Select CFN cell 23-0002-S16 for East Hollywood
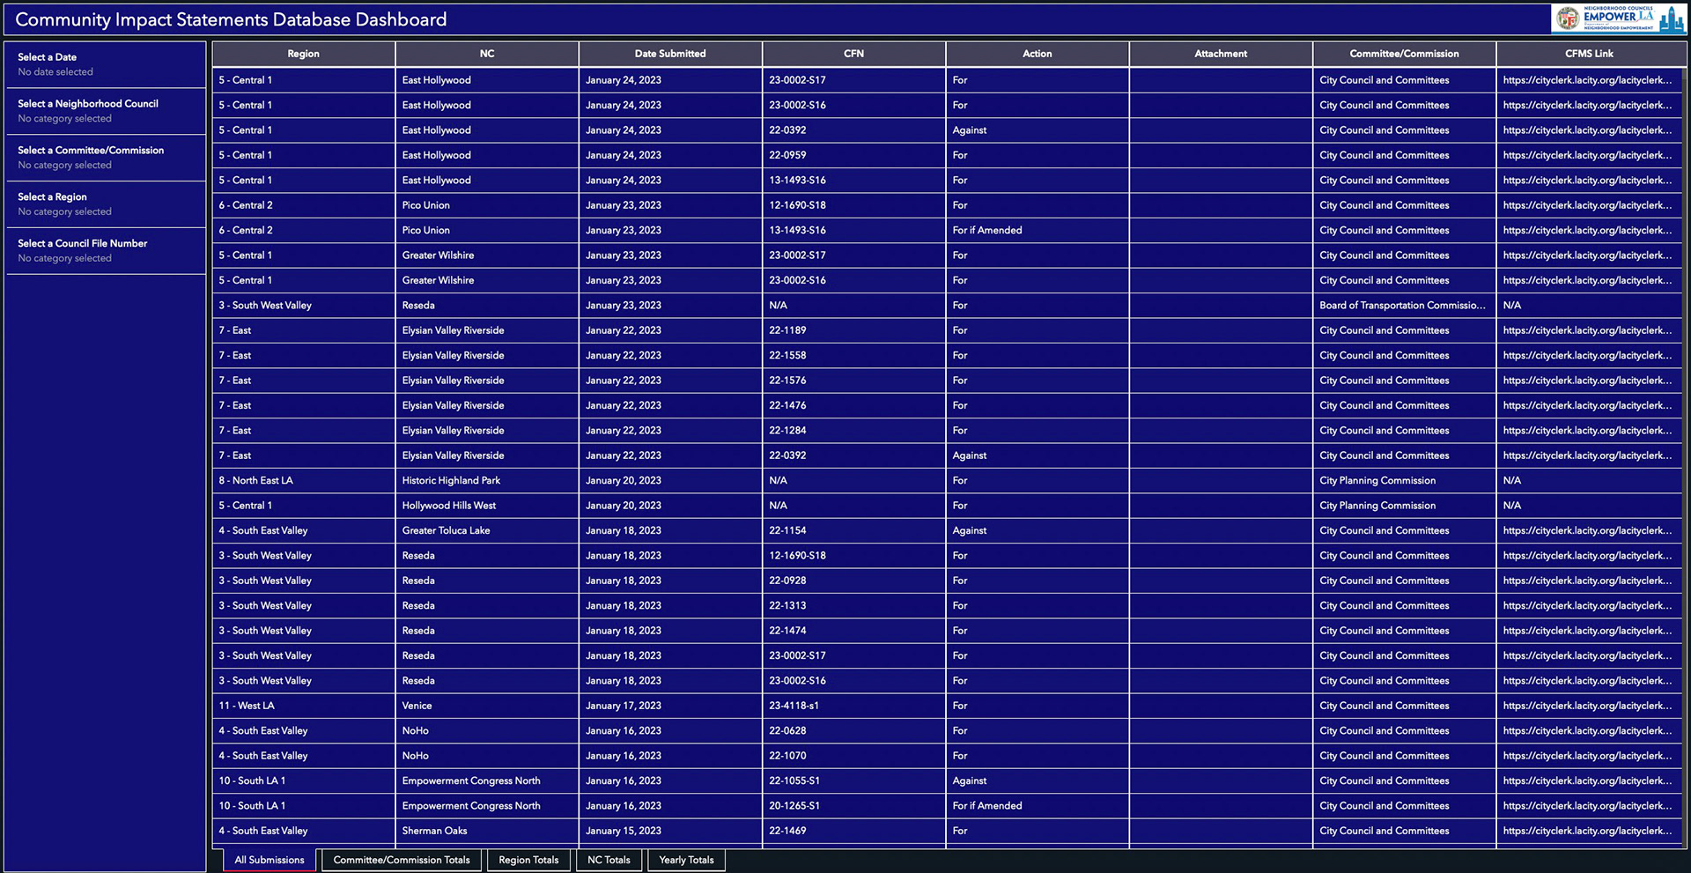Screen dimensions: 1691x873 click(853, 105)
